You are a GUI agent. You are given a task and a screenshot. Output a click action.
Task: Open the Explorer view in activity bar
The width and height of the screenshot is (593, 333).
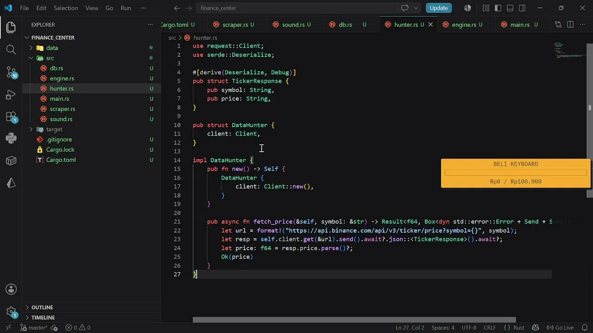point(11,27)
